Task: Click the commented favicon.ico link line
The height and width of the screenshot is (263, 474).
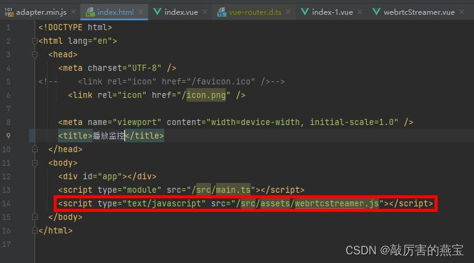Action: tap(162, 81)
